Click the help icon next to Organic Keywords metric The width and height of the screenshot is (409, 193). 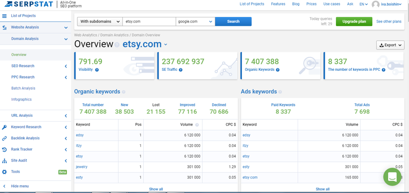pos(278,70)
